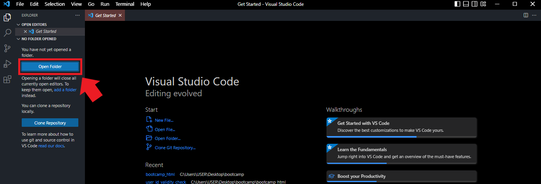Click the Visual Studio Code heading text

tap(192, 82)
